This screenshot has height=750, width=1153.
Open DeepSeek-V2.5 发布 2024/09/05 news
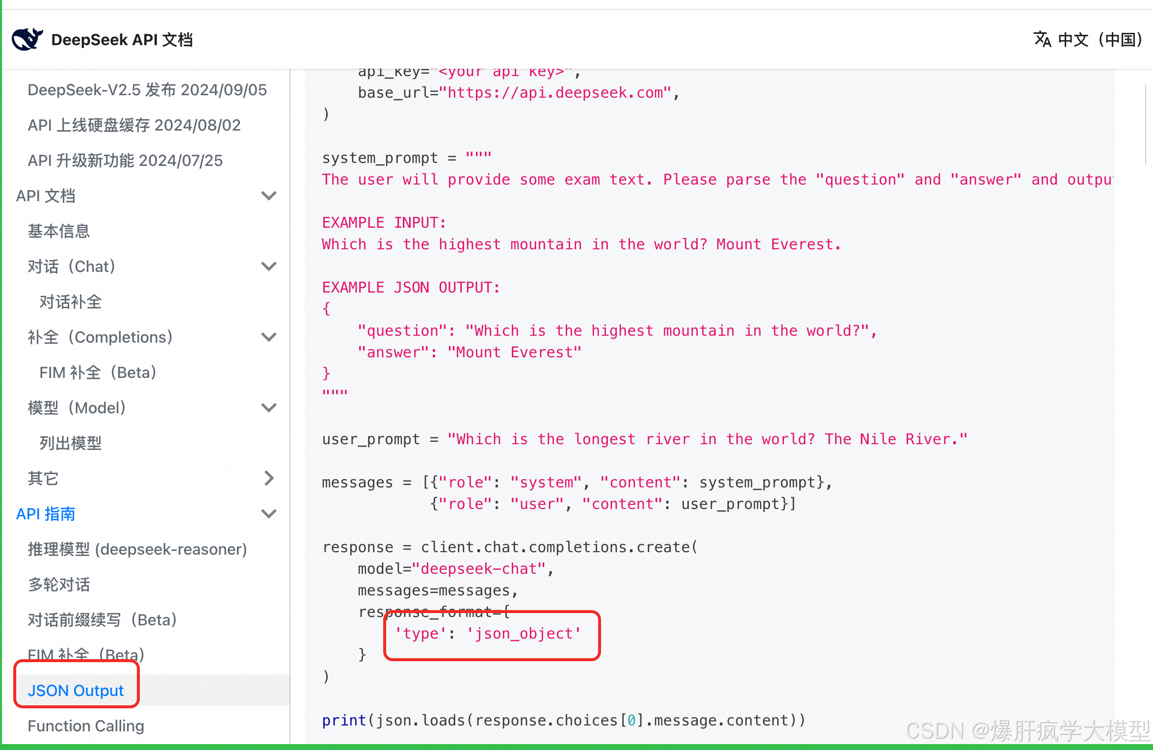tap(147, 90)
